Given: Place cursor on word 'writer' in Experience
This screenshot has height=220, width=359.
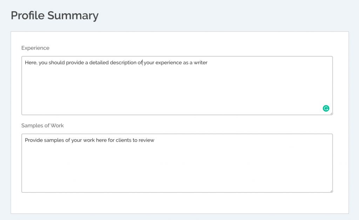Looking at the screenshot, I should (201, 63).
